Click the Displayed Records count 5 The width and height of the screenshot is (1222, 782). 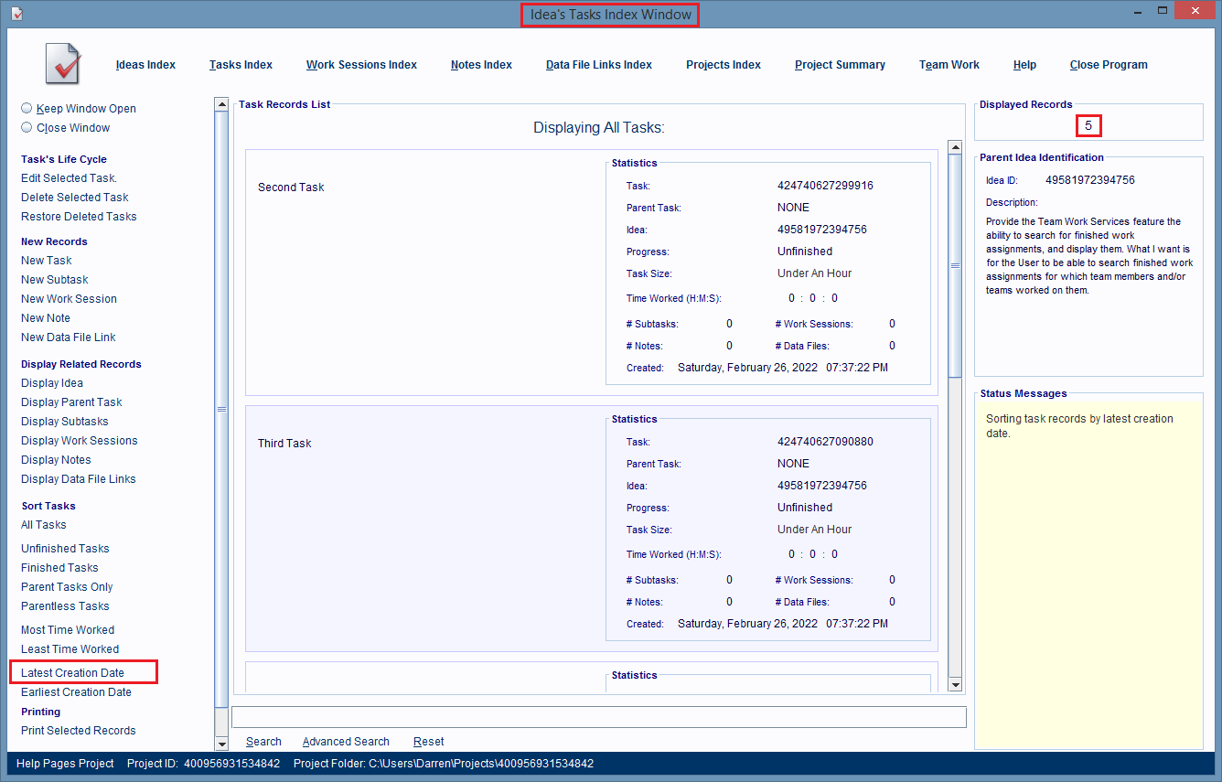[x=1088, y=125]
